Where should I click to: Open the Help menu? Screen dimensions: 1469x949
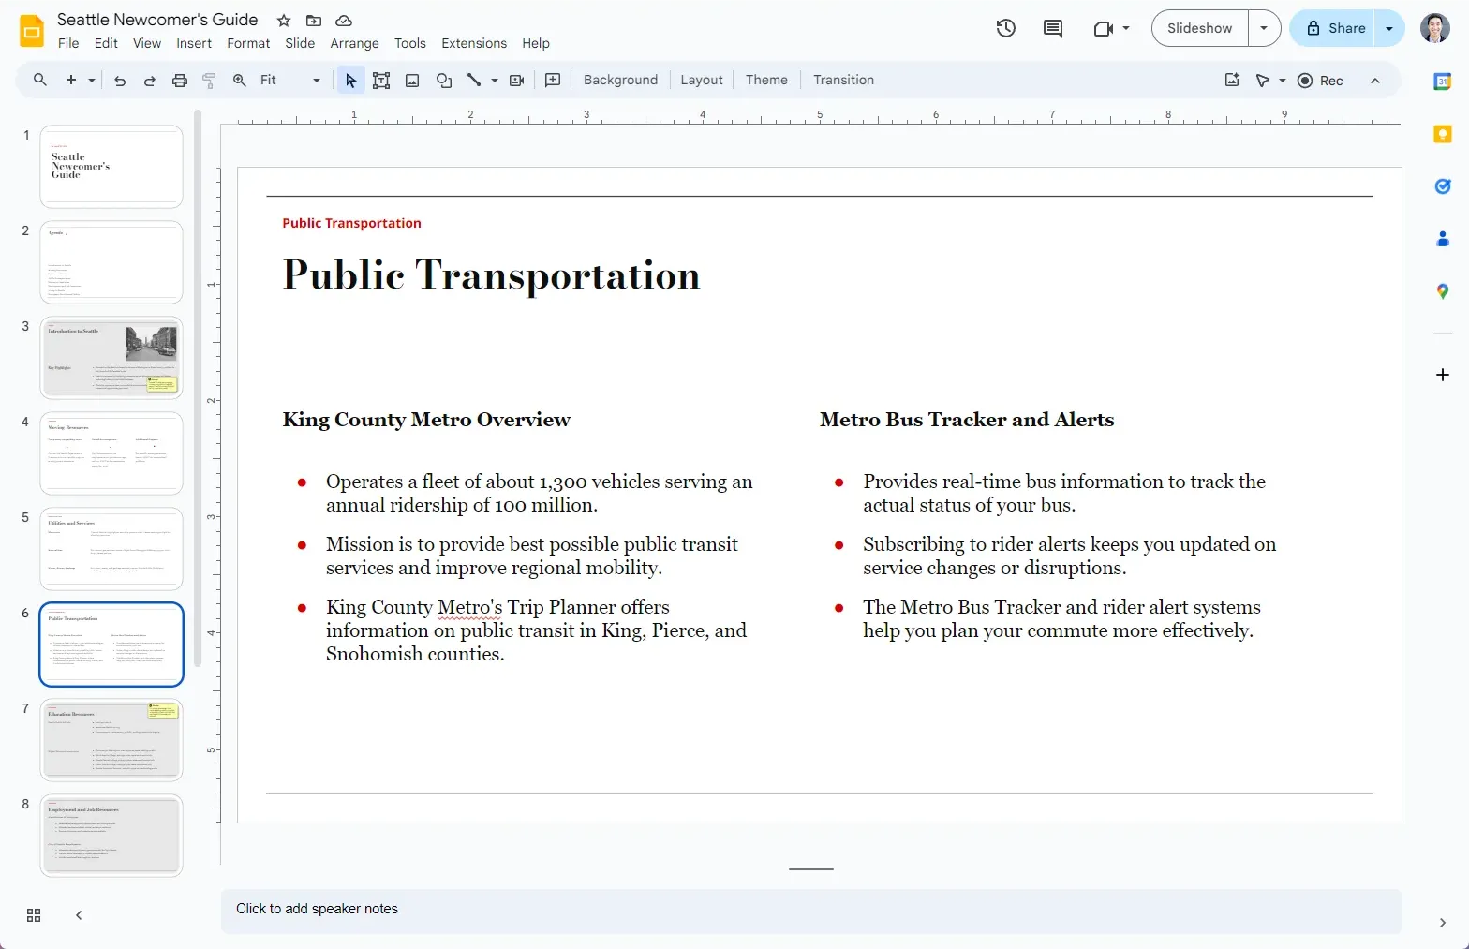(x=536, y=43)
